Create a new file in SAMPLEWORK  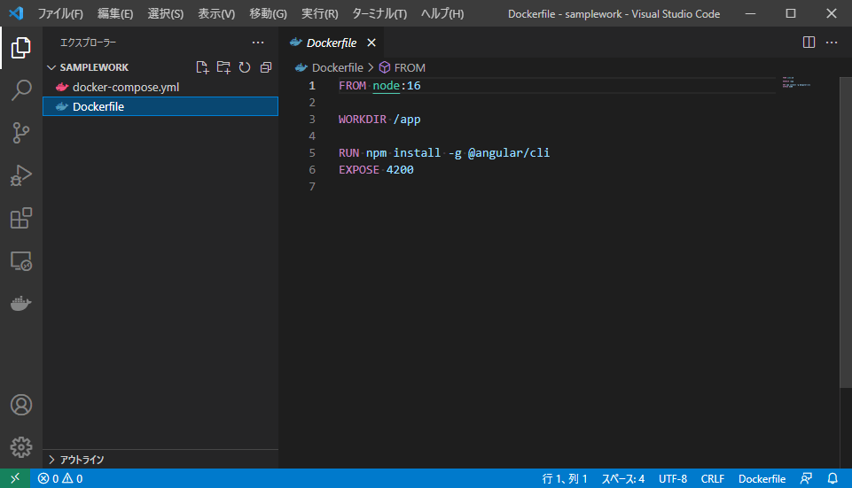click(x=202, y=67)
